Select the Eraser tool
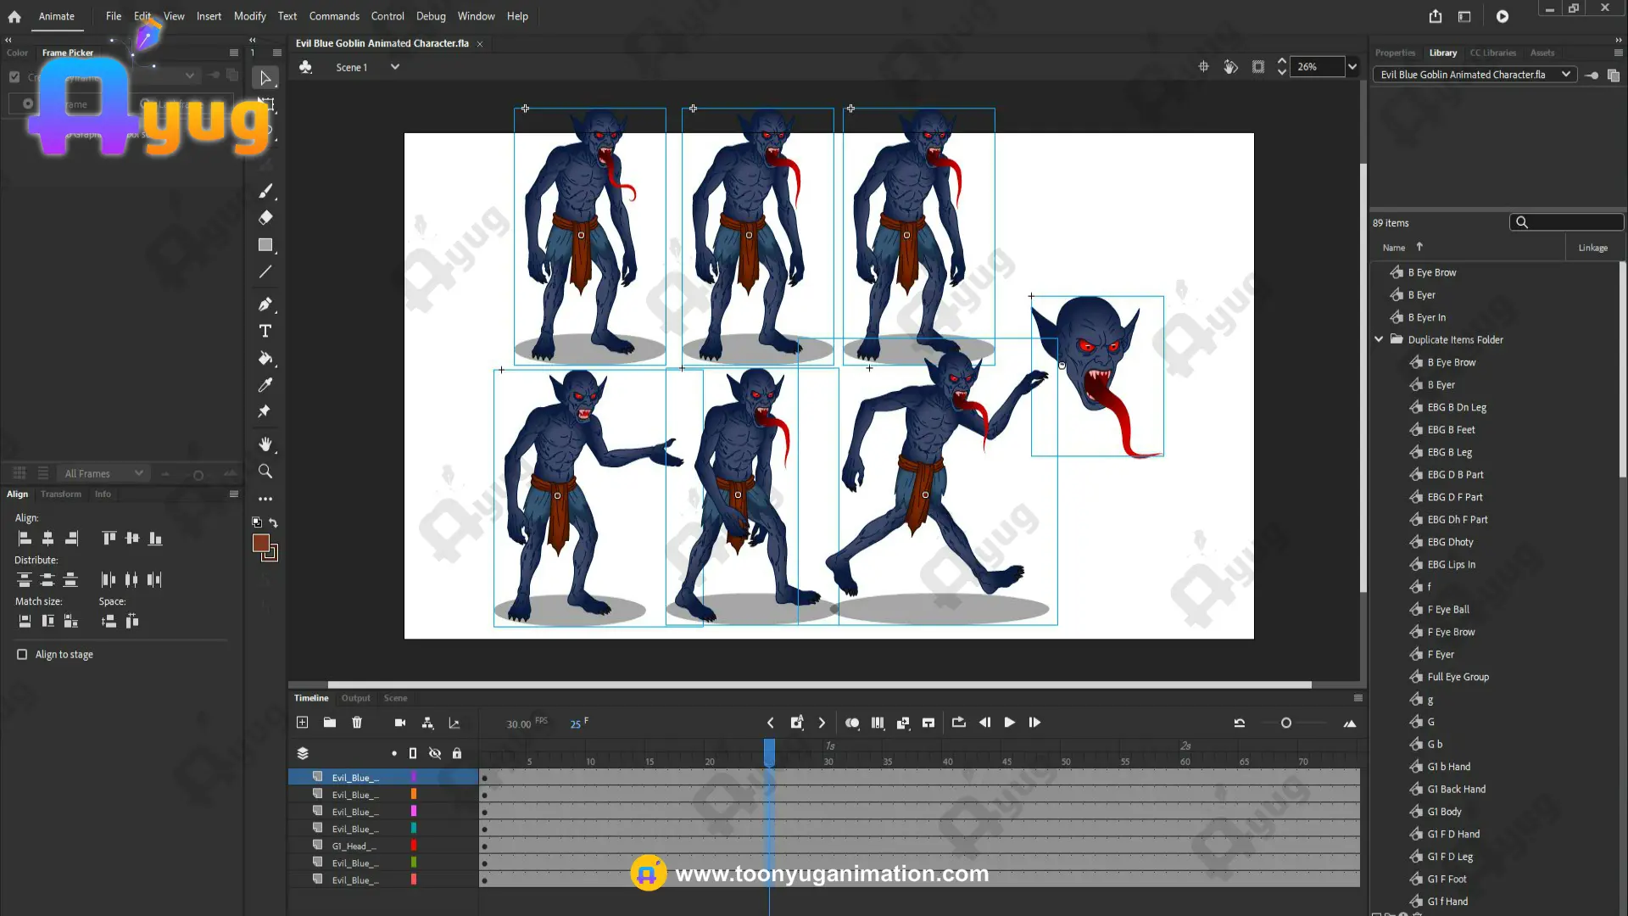 [x=265, y=218]
